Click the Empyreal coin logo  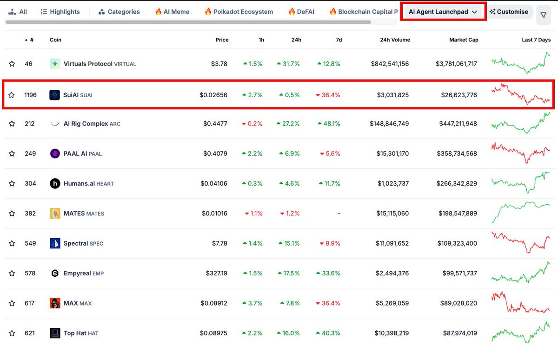tap(55, 273)
